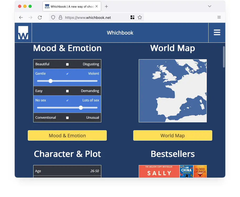This screenshot has height=197, width=240.
Task: Bookmark this page with the star
Action: click(140, 17)
